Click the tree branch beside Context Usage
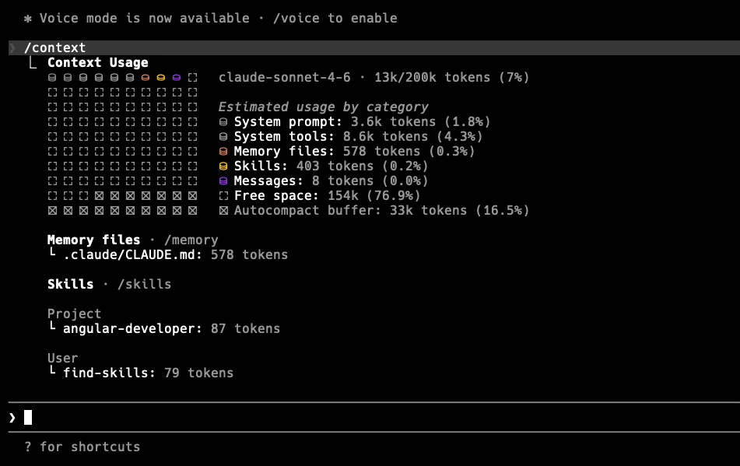 [x=33, y=63]
